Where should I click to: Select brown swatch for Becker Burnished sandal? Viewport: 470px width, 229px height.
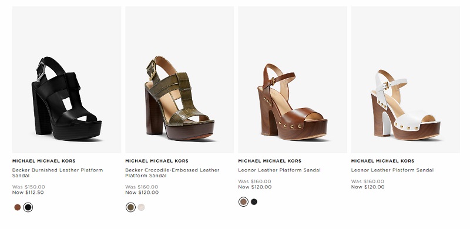click(x=18, y=207)
